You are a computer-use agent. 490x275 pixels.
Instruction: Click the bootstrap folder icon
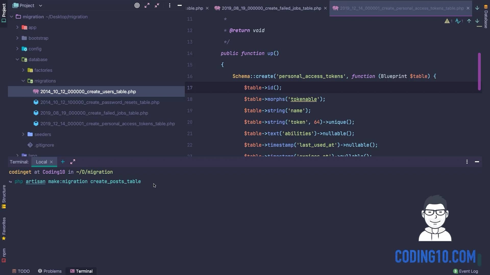[24, 38]
